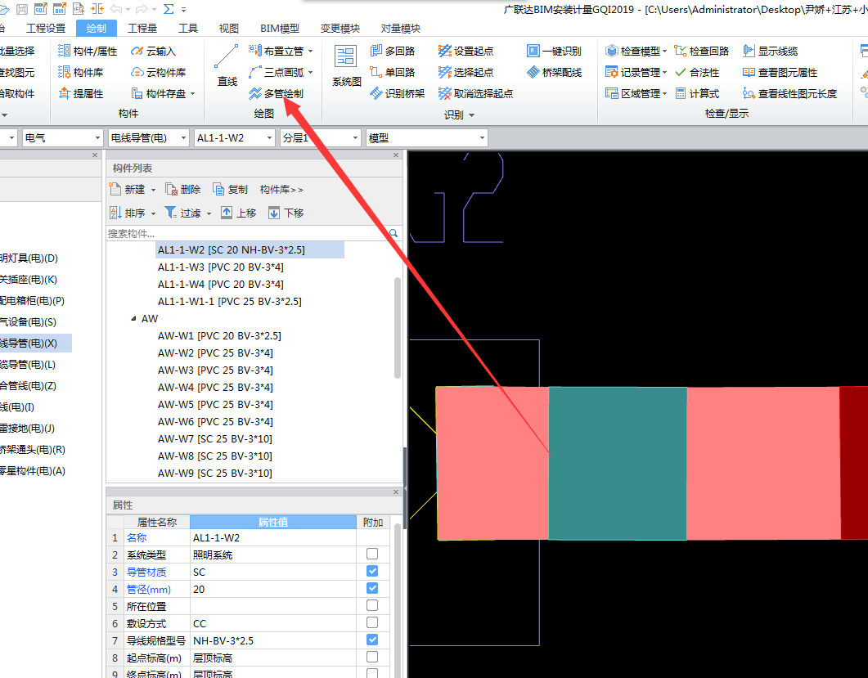This screenshot has width=868, height=678.
Task: Click 取消选择起点 cancel start point
Action: (x=475, y=93)
